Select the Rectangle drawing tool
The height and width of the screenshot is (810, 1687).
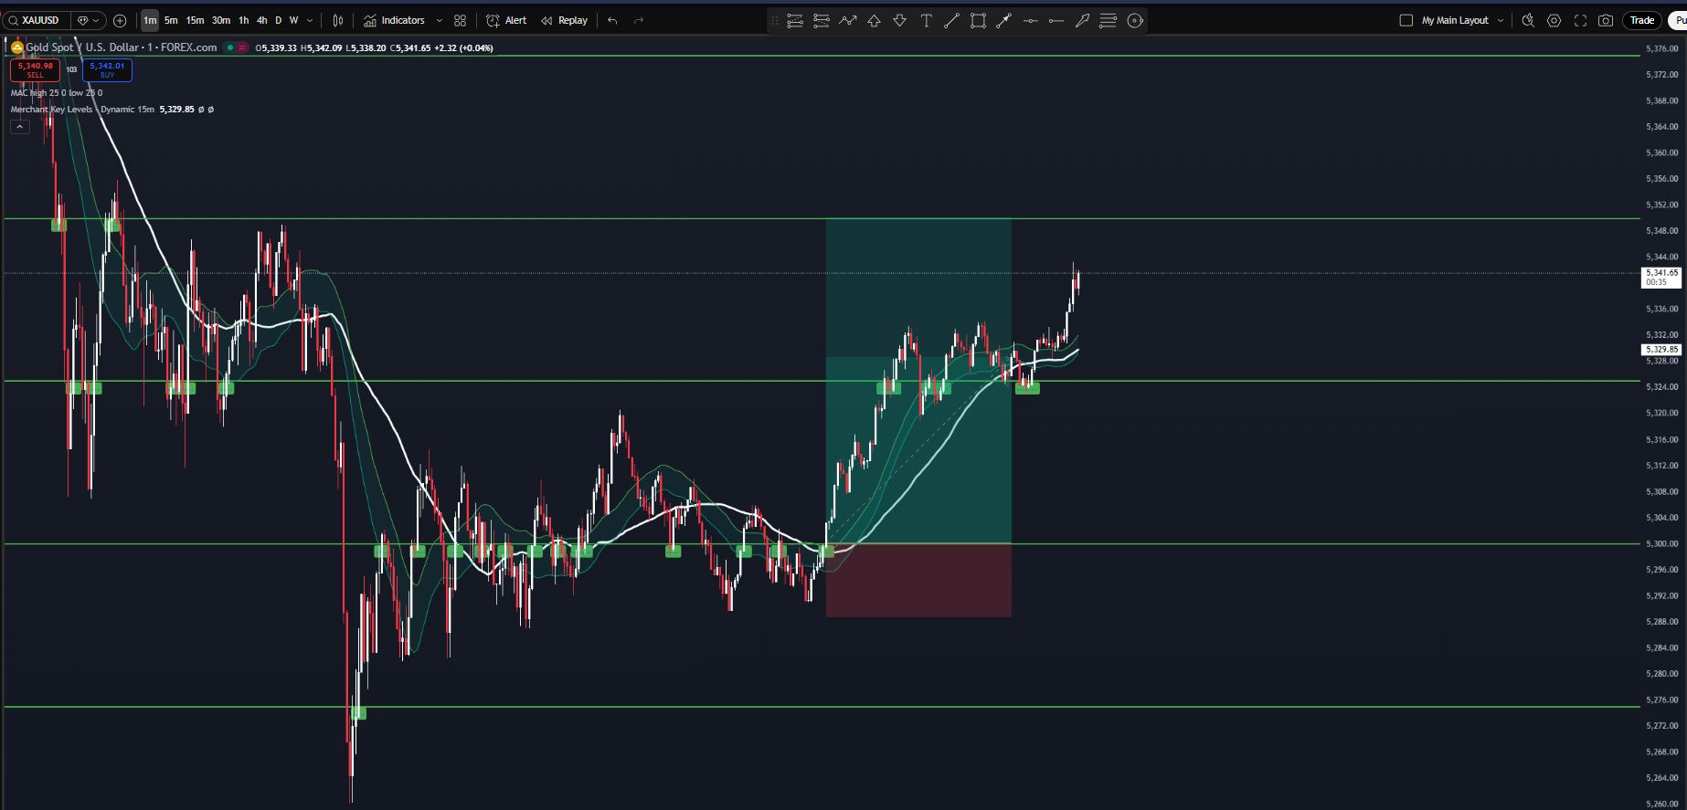coord(978,20)
